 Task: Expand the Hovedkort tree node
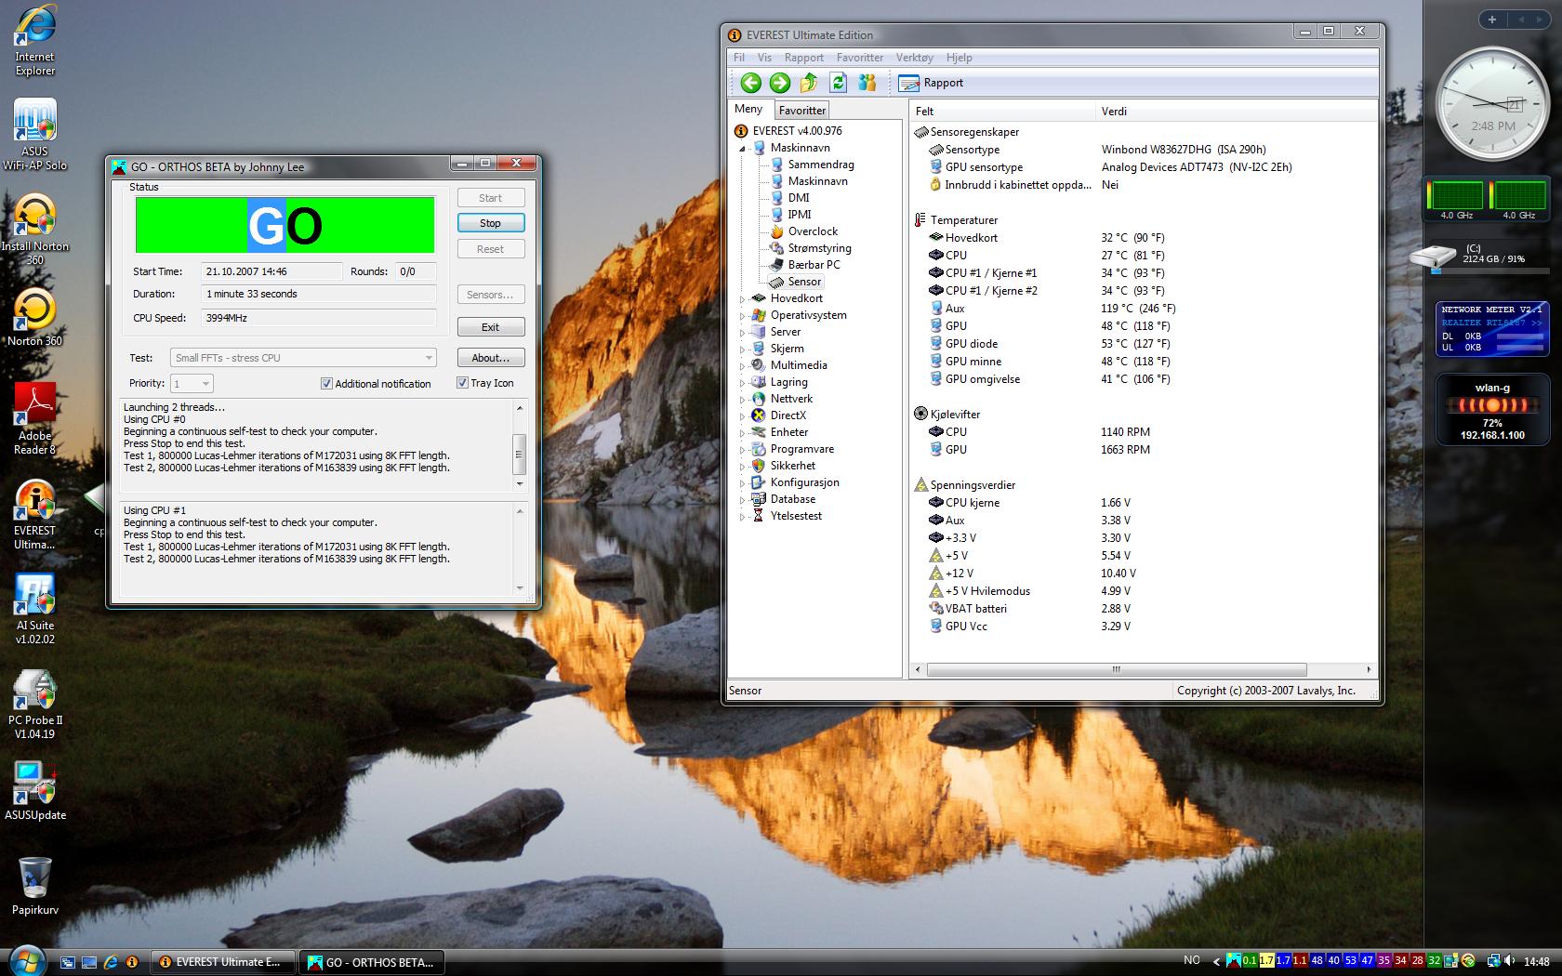(x=743, y=299)
